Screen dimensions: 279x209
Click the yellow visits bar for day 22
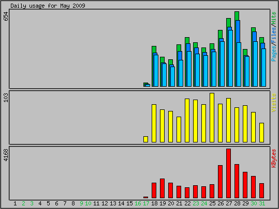(x=187, y=120)
